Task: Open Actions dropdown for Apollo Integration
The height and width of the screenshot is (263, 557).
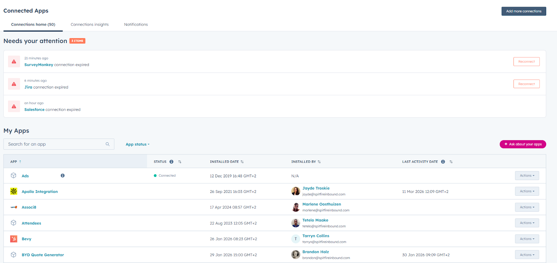Action: click(527, 191)
